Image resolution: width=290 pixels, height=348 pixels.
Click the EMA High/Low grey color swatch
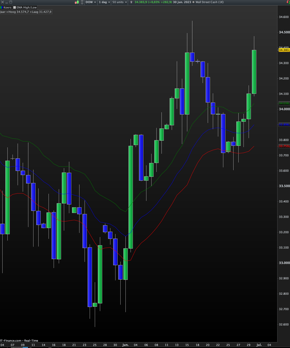15,7
